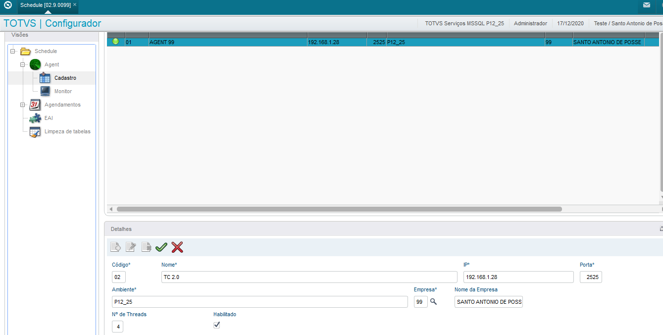Click the edit record pencil icon

point(131,247)
